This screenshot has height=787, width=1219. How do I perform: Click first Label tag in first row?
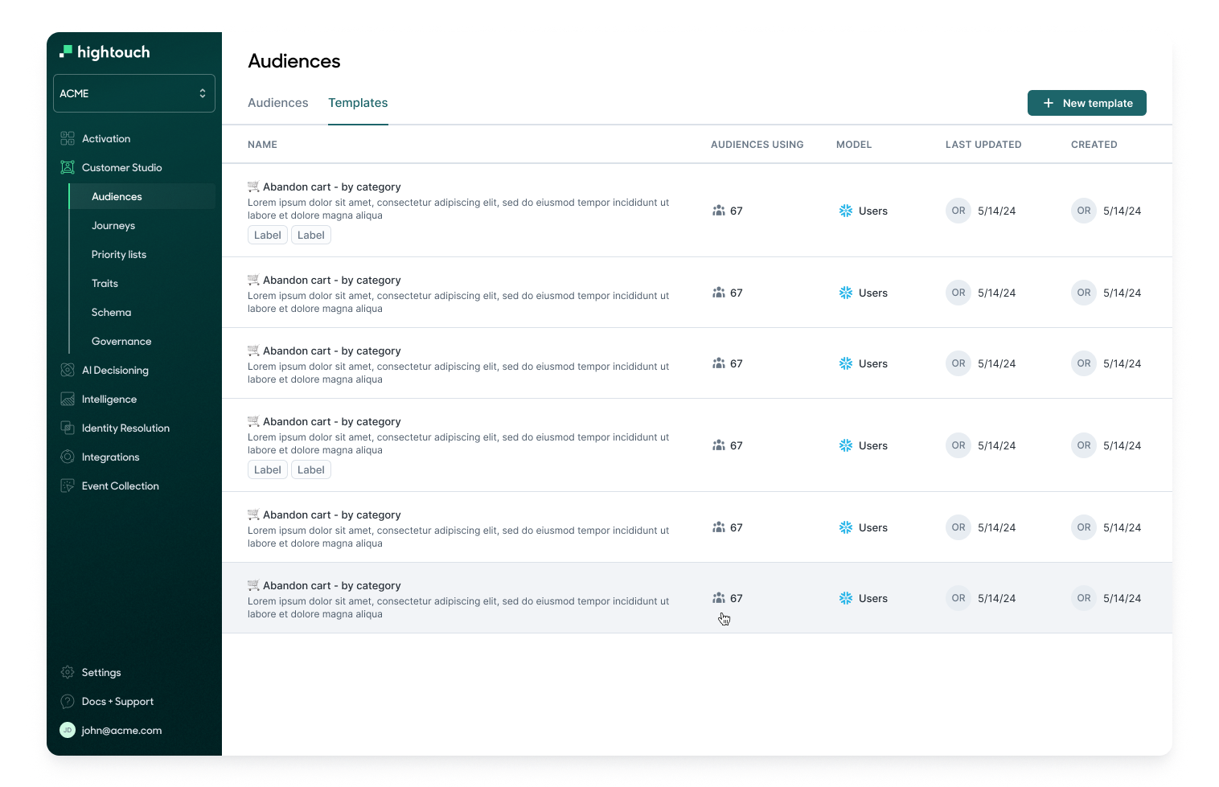point(267,235)
